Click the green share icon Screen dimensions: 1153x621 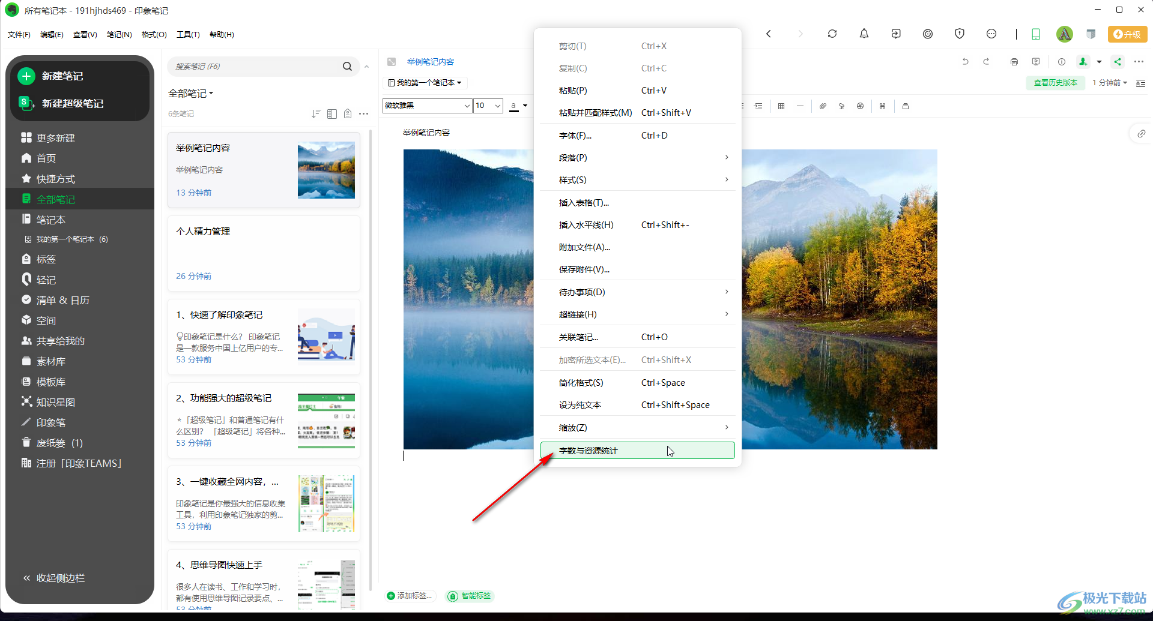(1118, 62)
